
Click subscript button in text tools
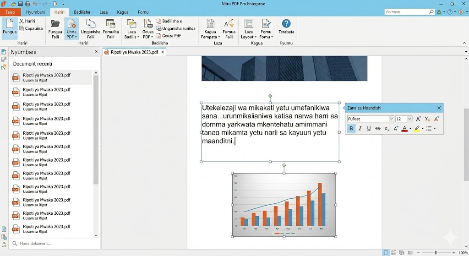387,129
